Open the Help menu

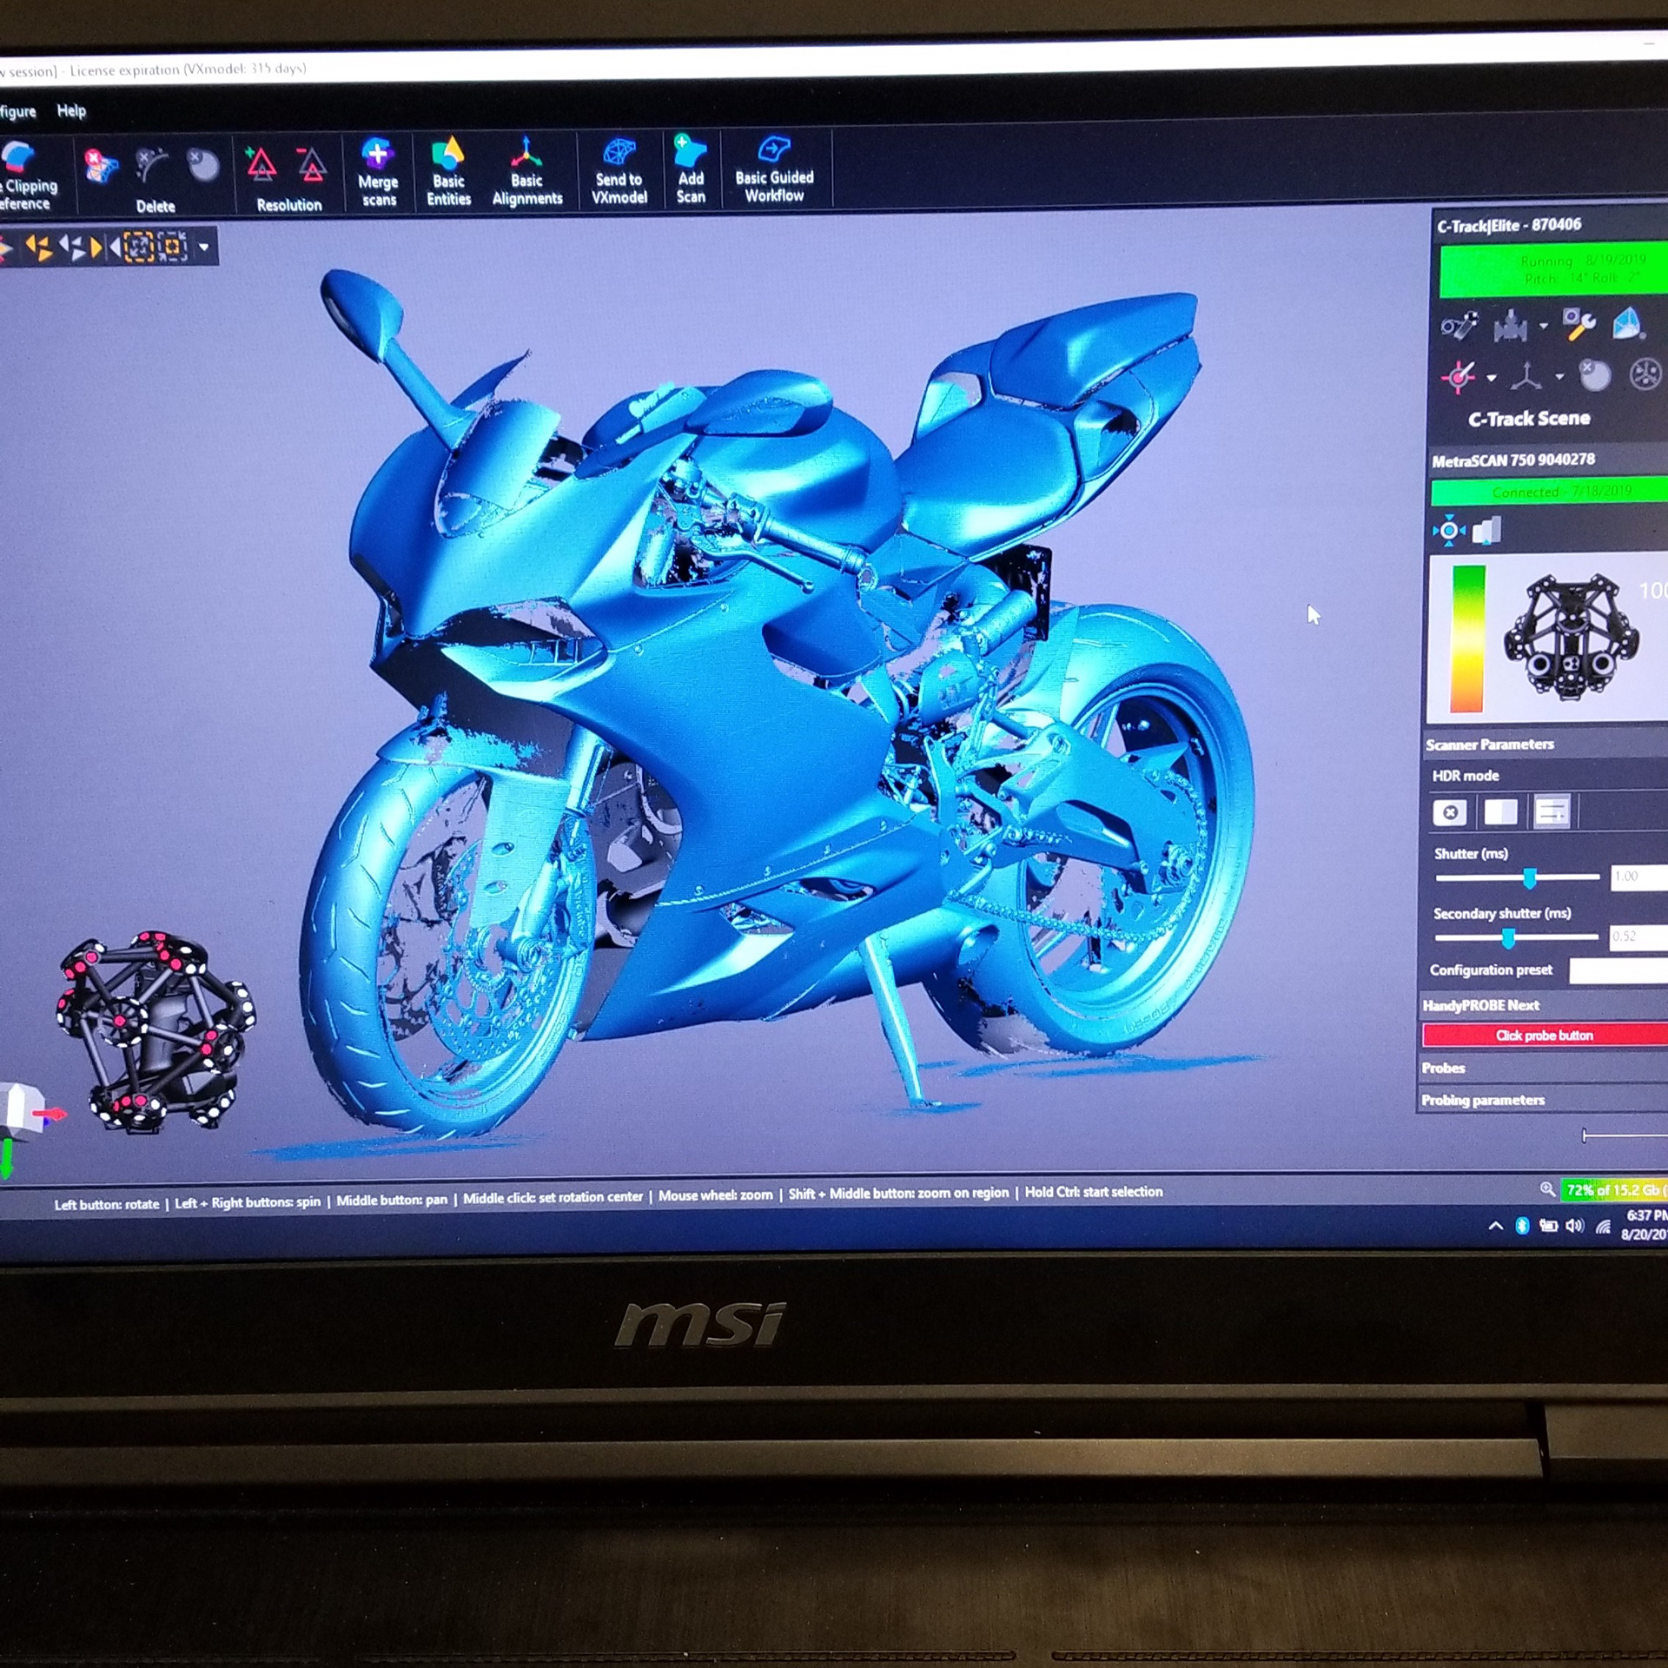pos(71,110)
